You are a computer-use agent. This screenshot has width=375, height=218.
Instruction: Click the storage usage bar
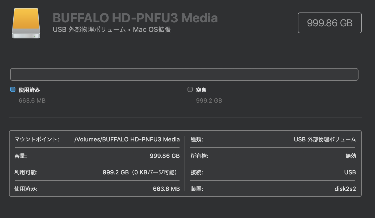pos(184,74)
